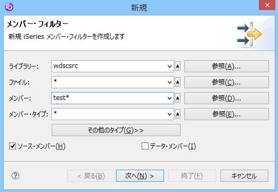The width and height of the screenshot is (278, 192).
Task: Click the up-arrow icon beside ファイル field
Action: coord(177,82)
